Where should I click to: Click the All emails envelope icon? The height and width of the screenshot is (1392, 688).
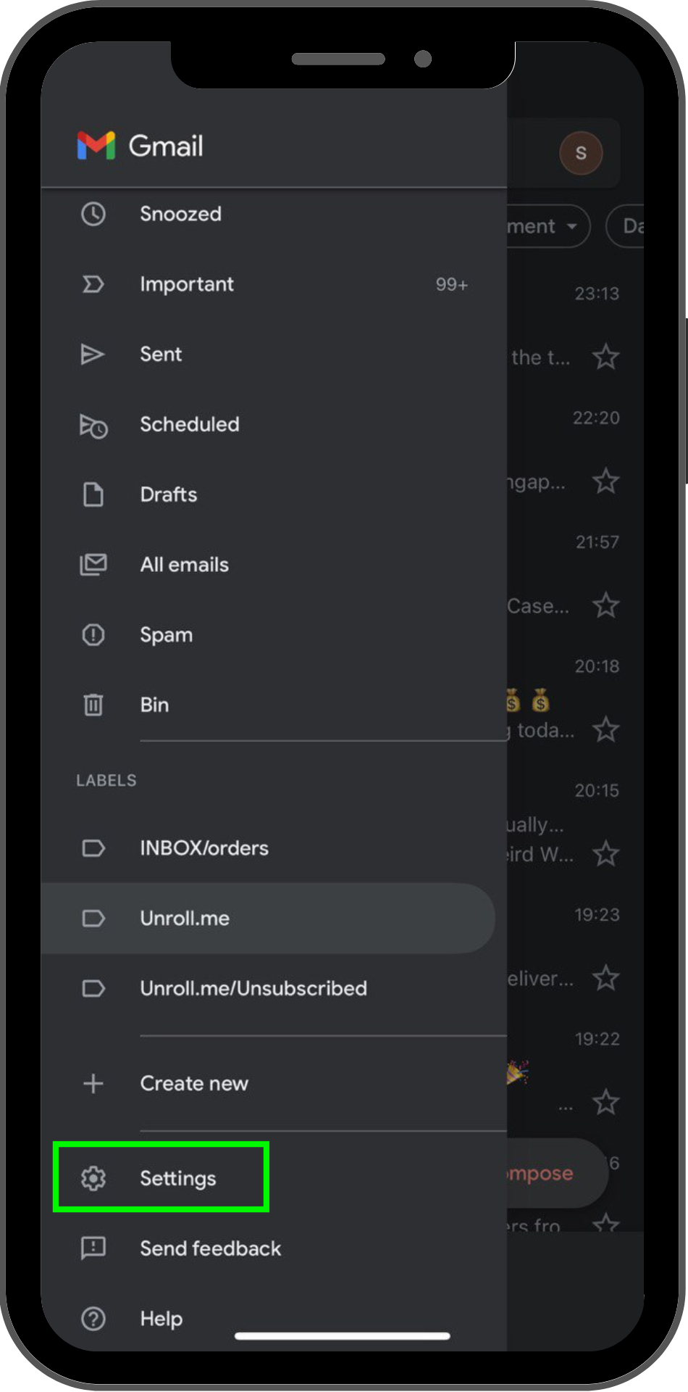pyautogui.click(x=93, y=565)
